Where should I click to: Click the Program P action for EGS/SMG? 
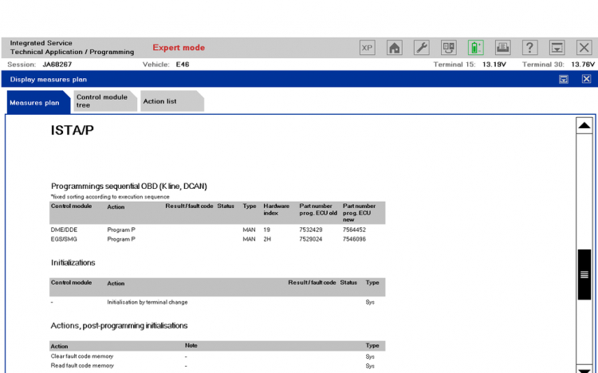coord(121,239)
